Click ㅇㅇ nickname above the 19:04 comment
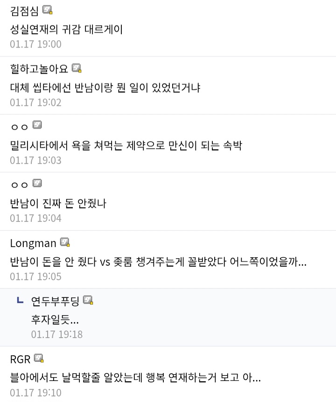The height and width of the screenshot is (402, 336). (20, 184)
